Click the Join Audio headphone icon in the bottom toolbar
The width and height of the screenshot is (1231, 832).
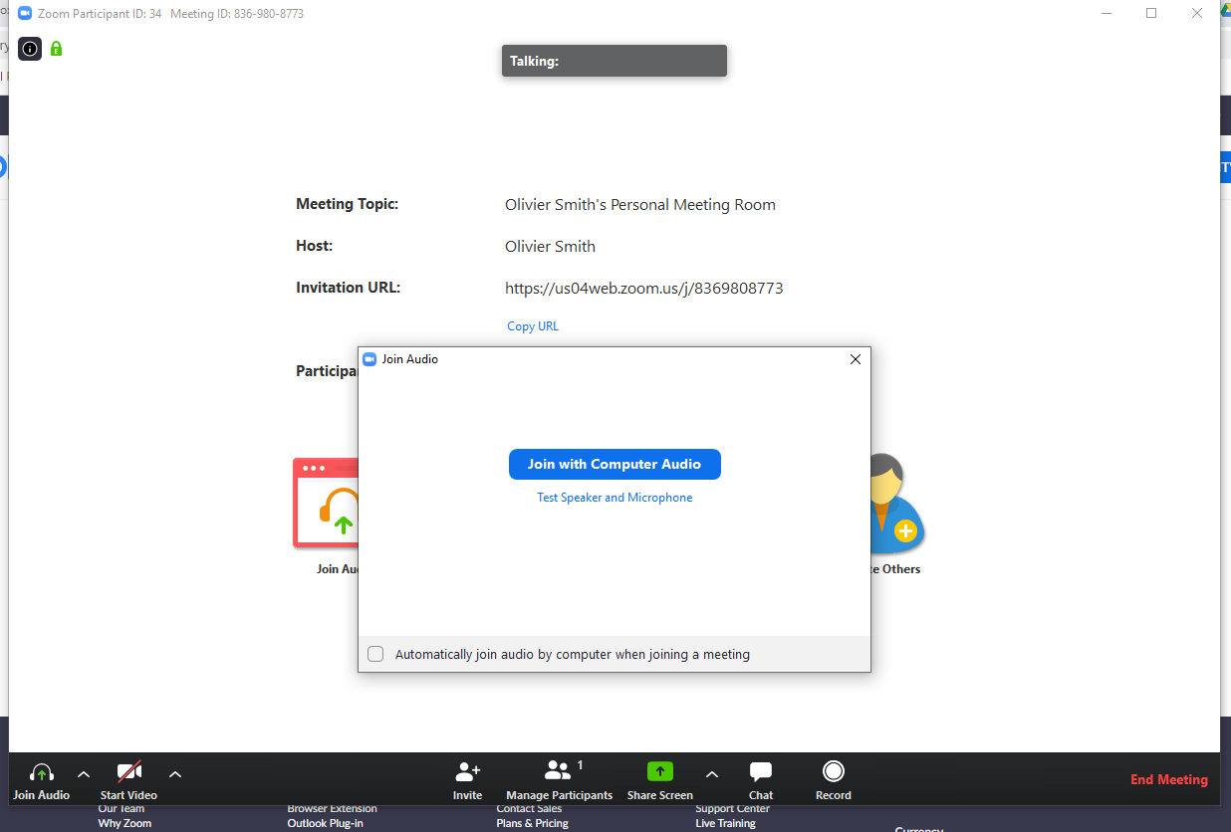[x=41, y=773]
